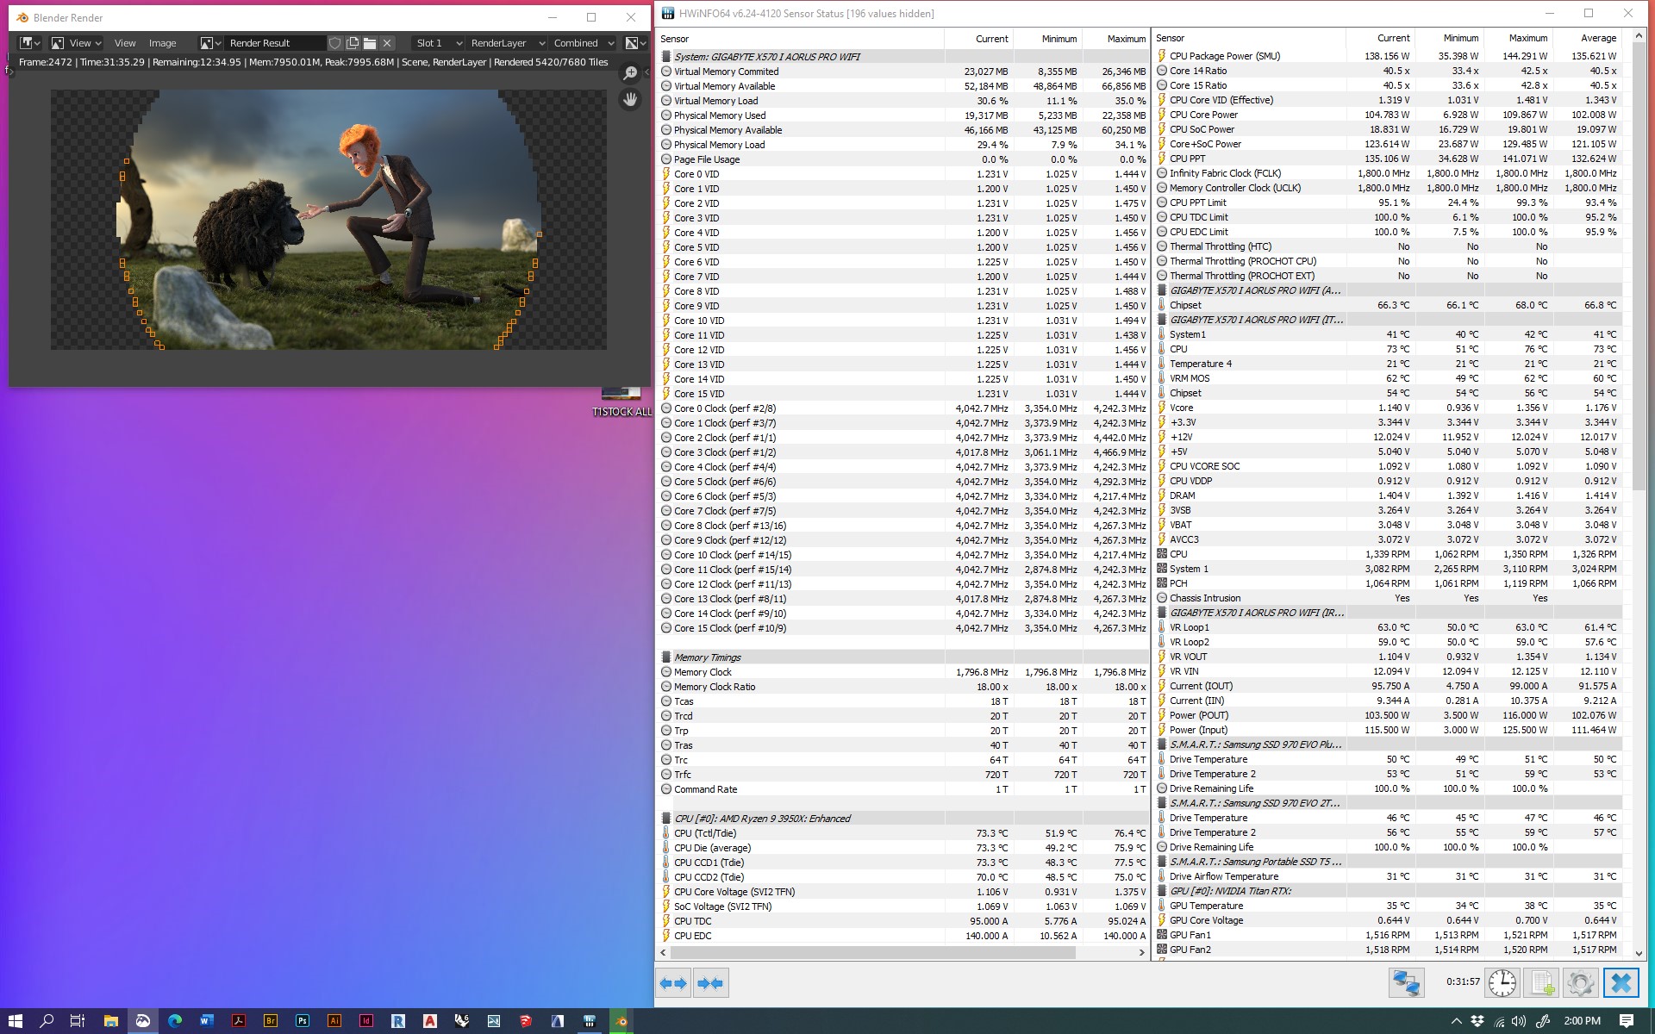
Task: Start logging with the sheet-plus button
Action: 1541,983
